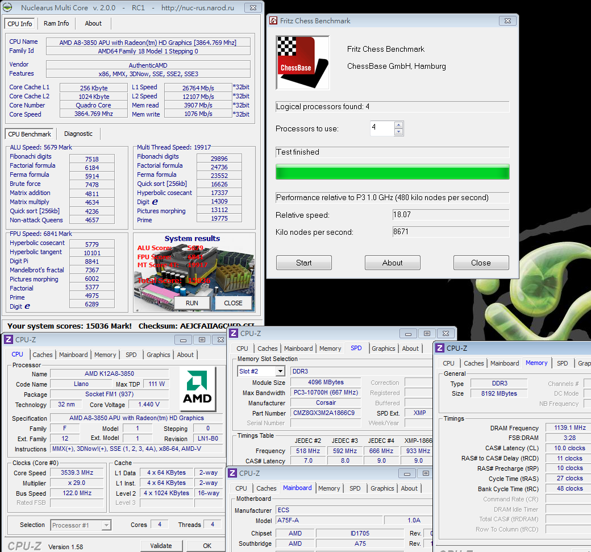Click the Mainboard Model field A75F-A
The width and height of the screenshot is (591, 552).
330,520
